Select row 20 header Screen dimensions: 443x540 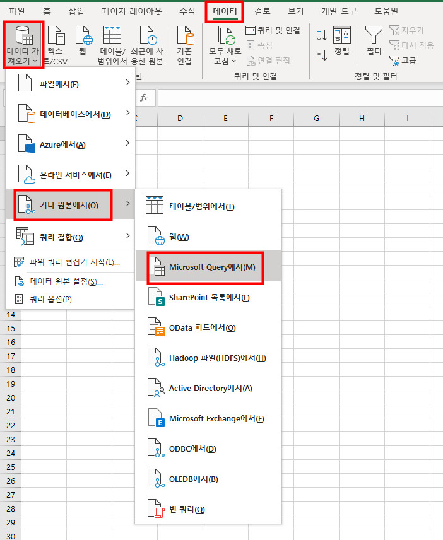click(11, 398)
